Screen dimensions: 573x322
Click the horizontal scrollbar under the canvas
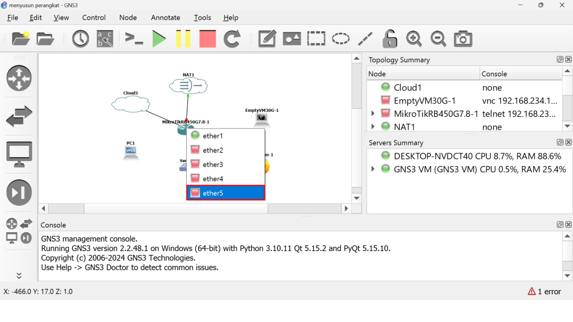(176, 209)
